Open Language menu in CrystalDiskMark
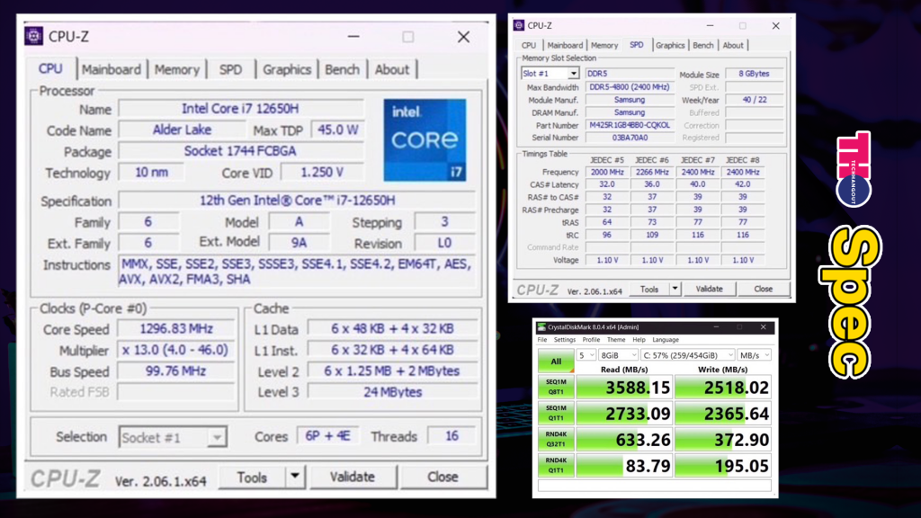The image size is (921, 518). [666, 339]
